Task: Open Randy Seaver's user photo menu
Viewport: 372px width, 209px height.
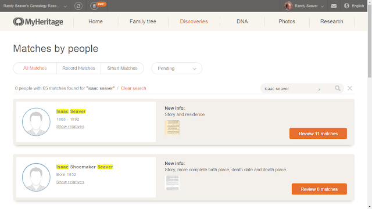Action: tap(288, 6)
